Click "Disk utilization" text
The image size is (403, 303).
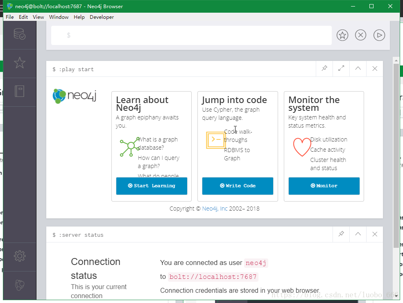coord(329,139)
